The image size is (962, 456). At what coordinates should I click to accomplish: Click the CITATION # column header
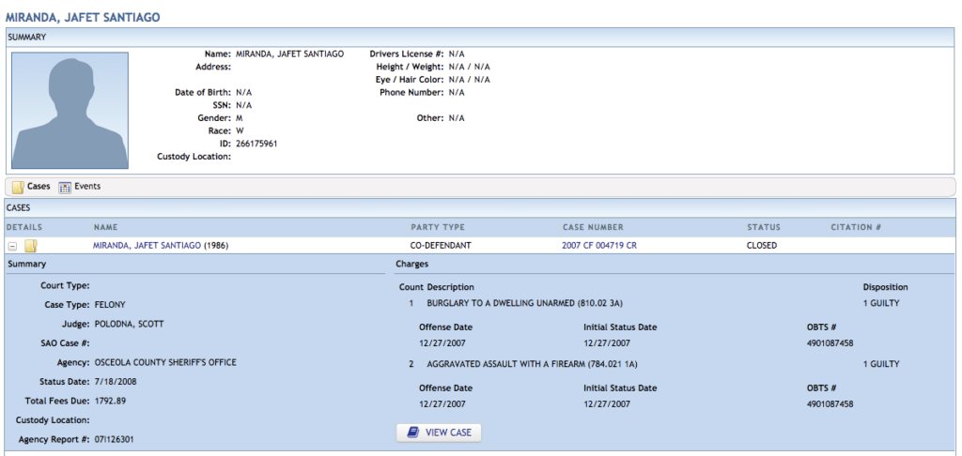click(856, 227)
